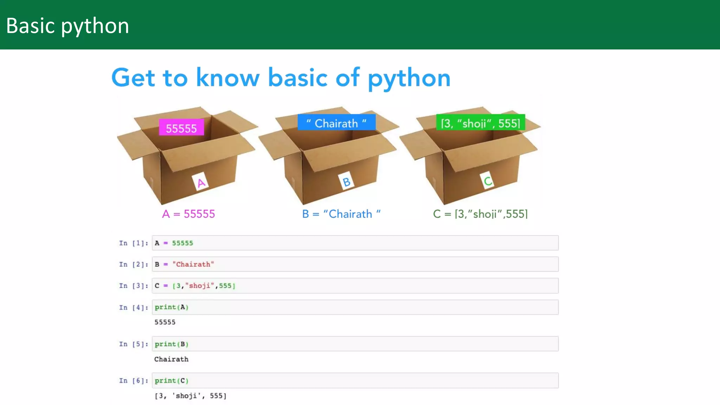Click the In [3]: prompt label

pos(134,286)
